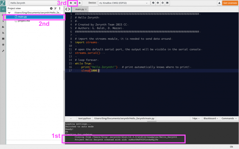239x149 pixels.
Task: Click the device registration icon
Action: [163, 3]
